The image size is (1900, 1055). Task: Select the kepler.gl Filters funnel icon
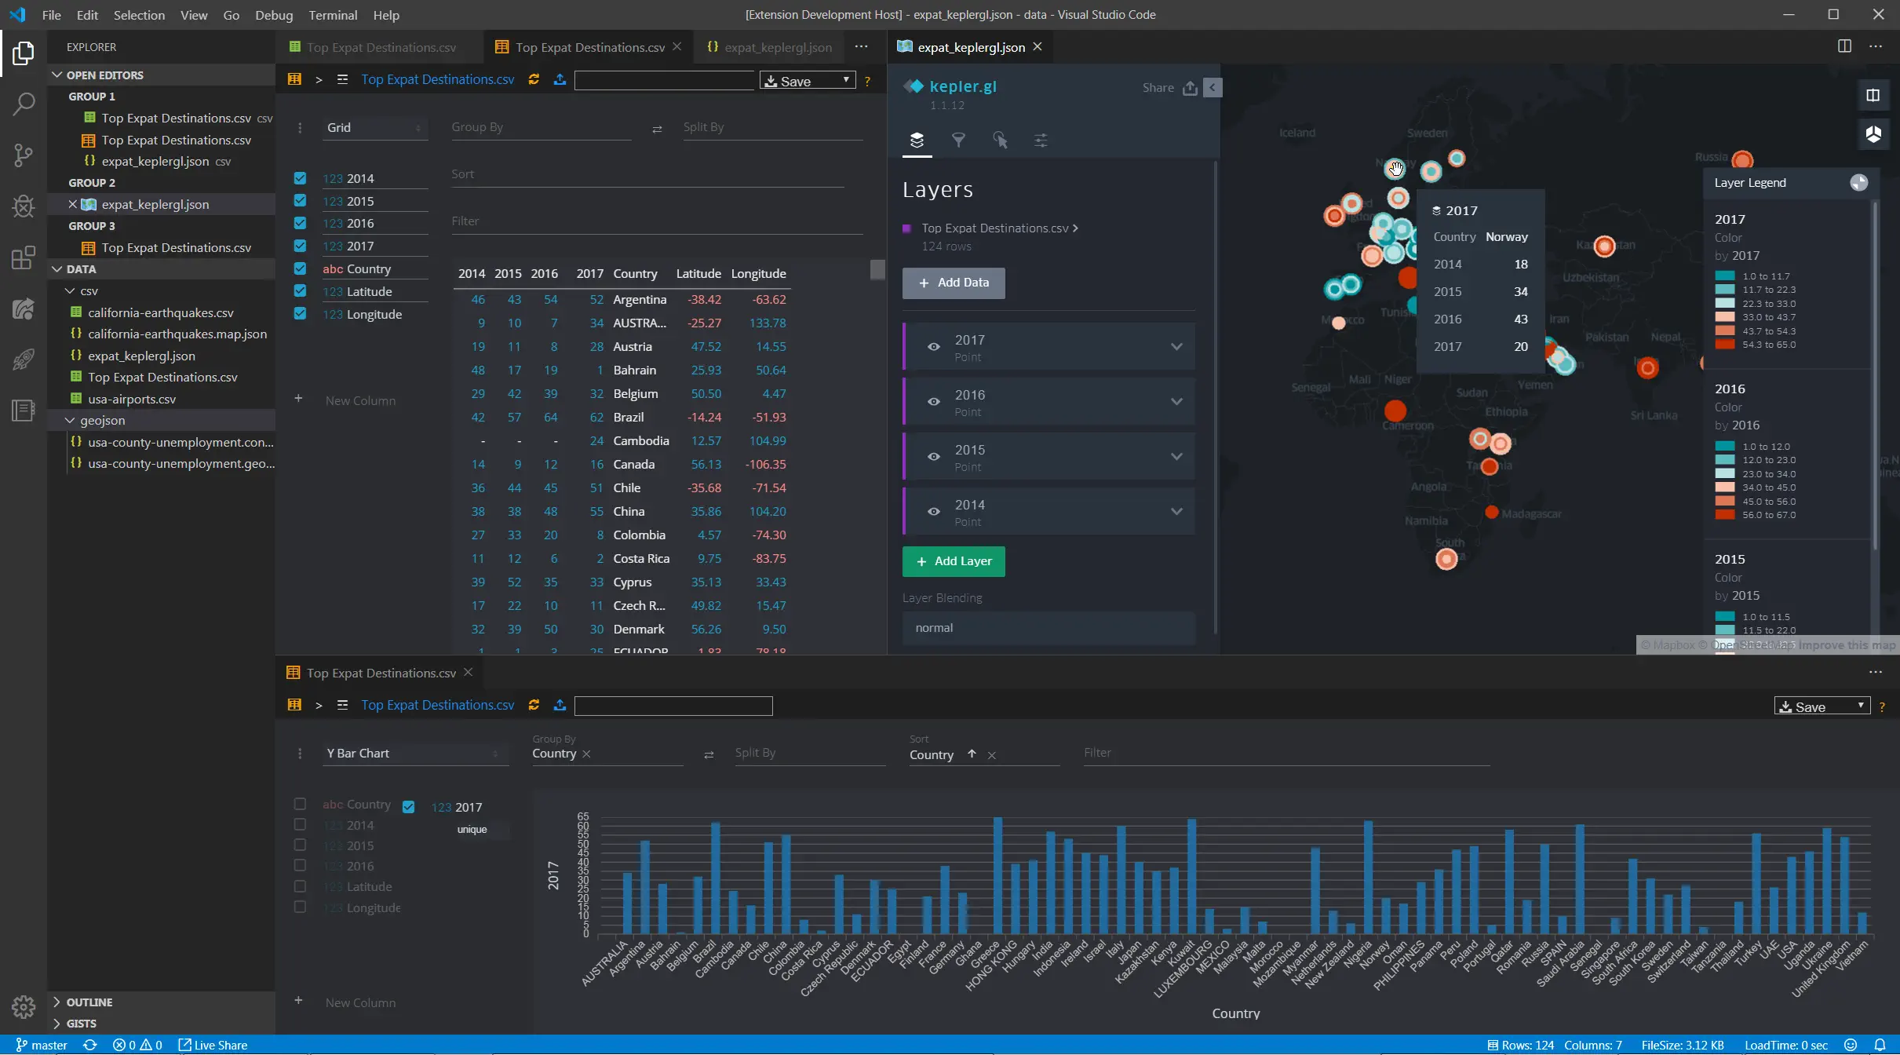[x=958, y=141]
